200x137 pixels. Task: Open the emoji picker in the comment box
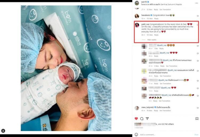click(136, 134)
